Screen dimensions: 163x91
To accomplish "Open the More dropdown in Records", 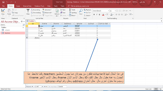I will [x=72, y=15].
